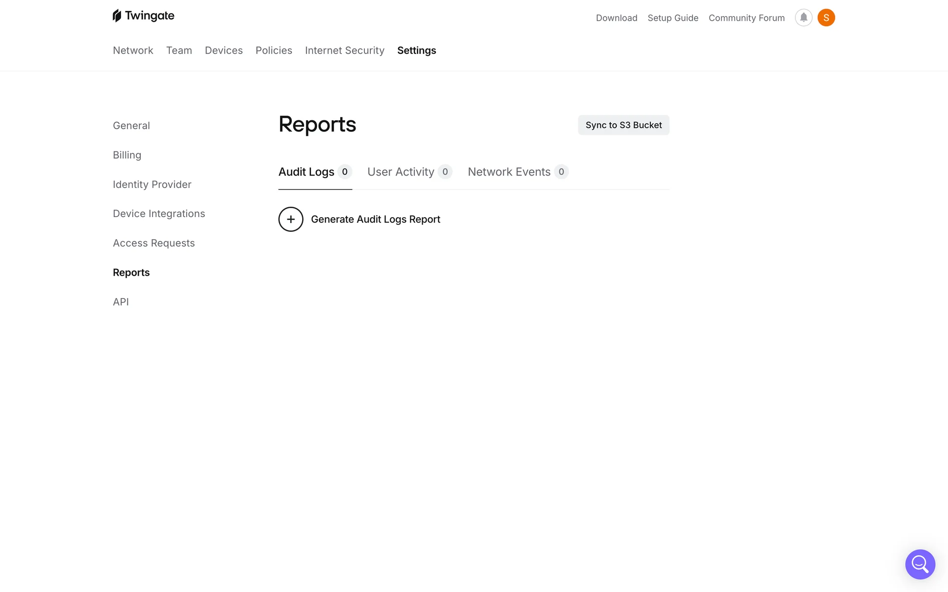This screenshot has height=592, width=948.
Task: Go to the Network menu
Action: (133, 50)
